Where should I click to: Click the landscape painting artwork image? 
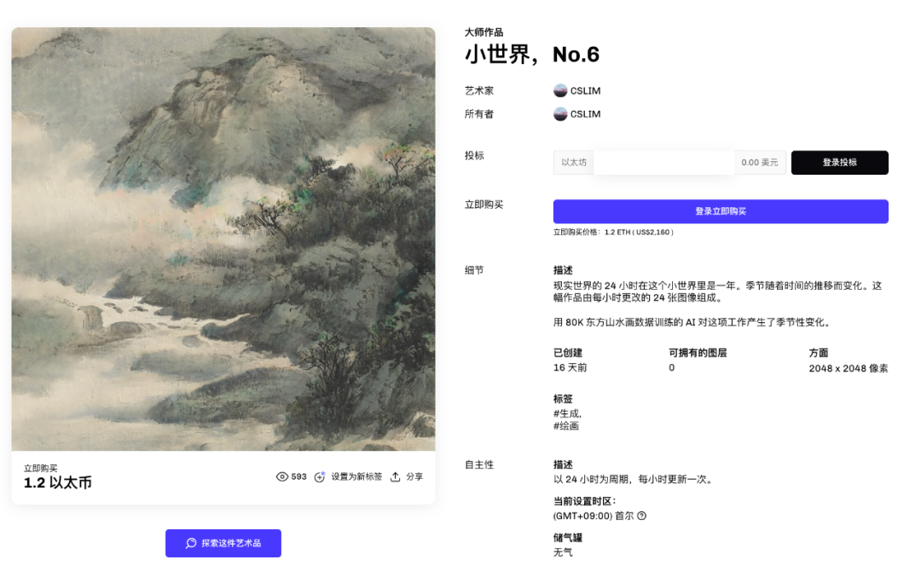coord(223,239)
